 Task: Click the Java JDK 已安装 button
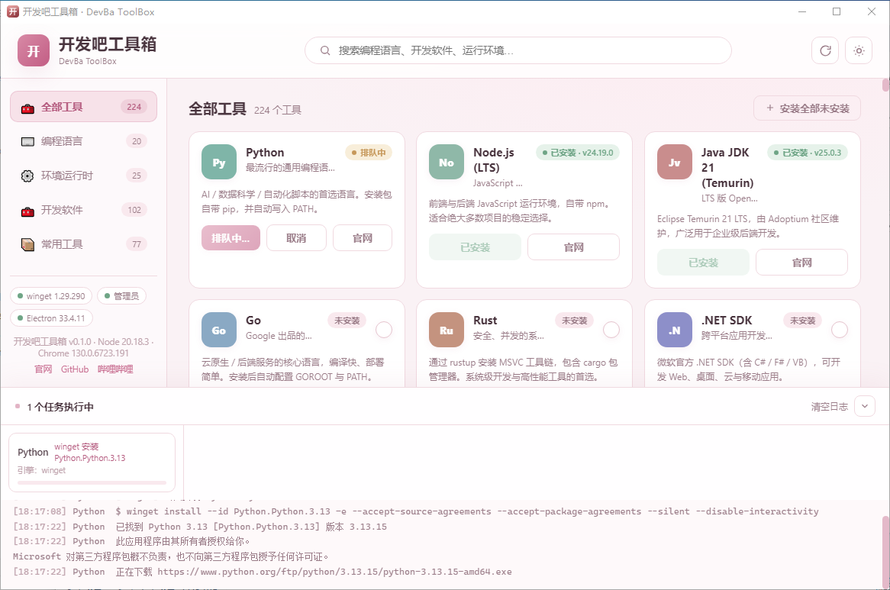[x=703, y=262]
